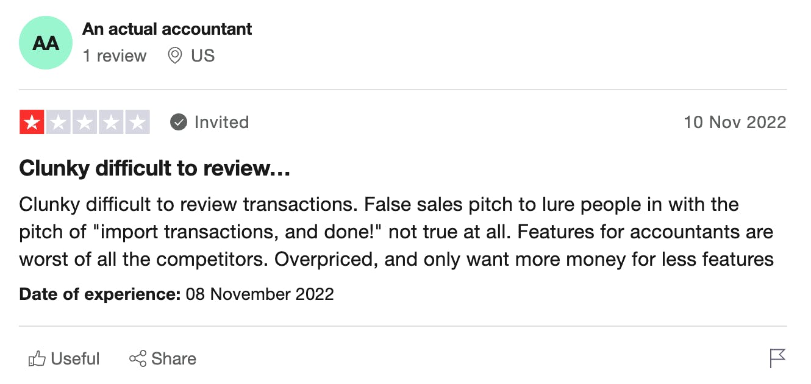Flag this review using flag icon
811x384 pixels.
777,358
